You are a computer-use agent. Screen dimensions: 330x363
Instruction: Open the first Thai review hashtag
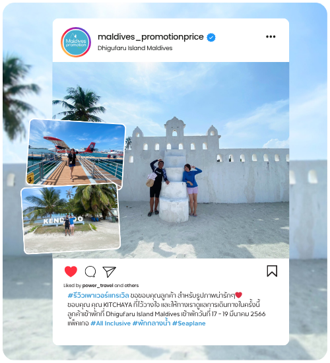point(98,296)
